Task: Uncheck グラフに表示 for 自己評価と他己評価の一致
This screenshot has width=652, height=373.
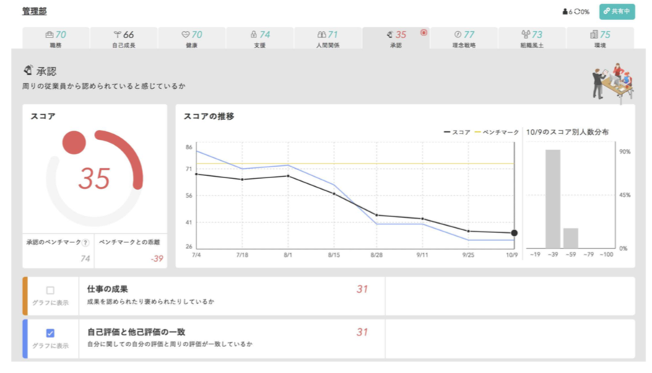Action: tap(51, 333)
